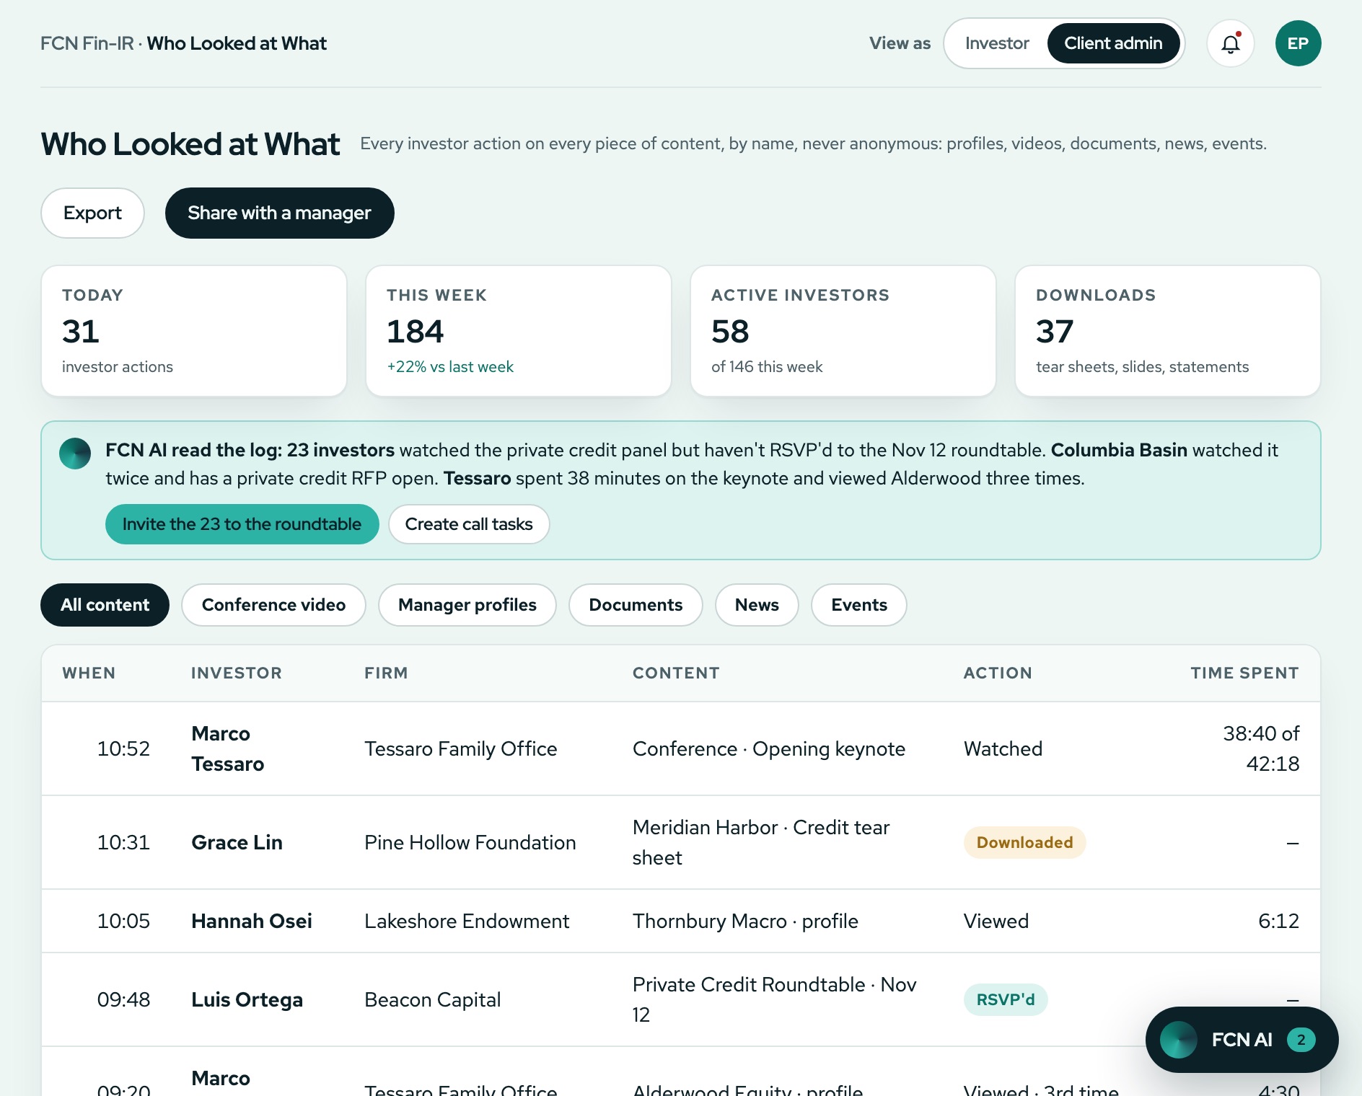Open the Downloads 37 card
The image size is (1362, 1096).
[1168, 331]
